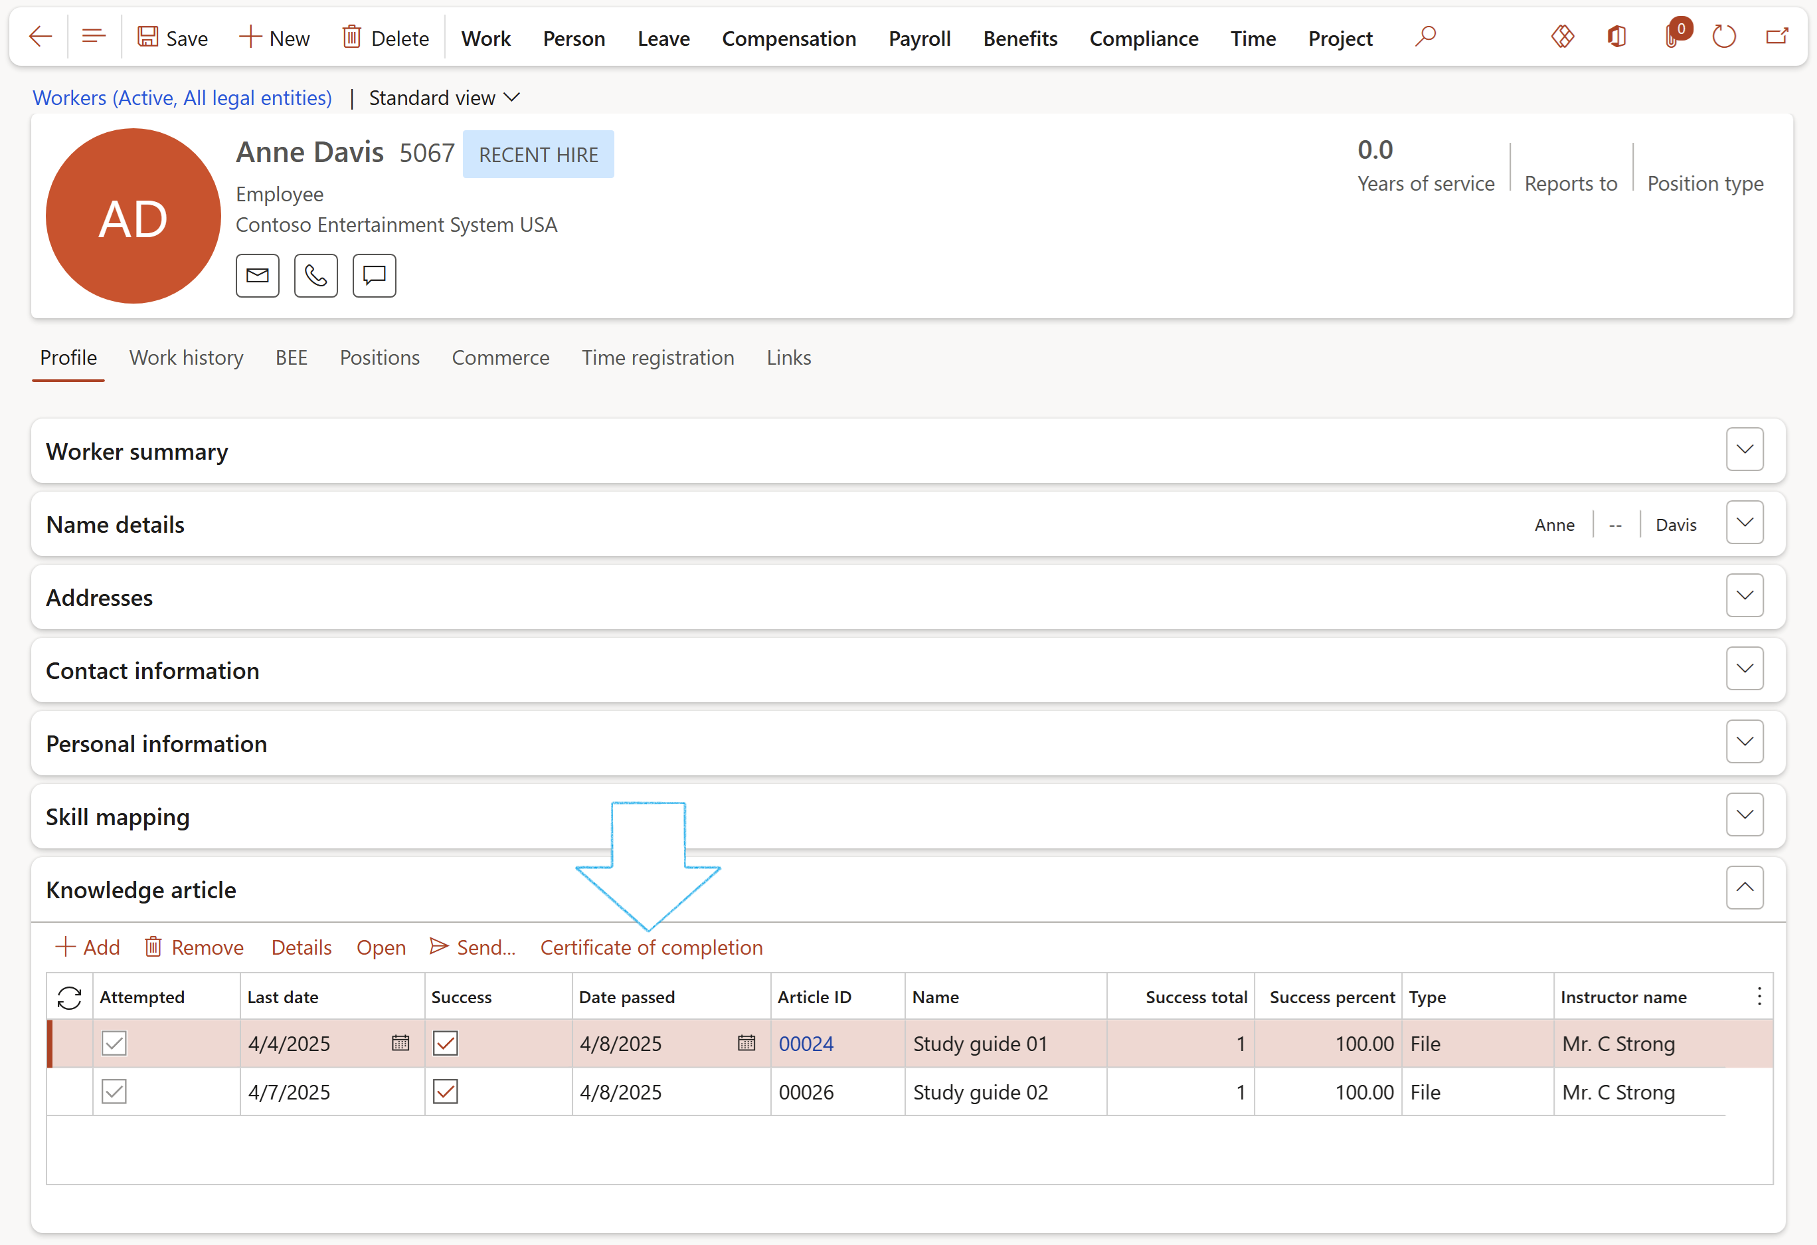Call Anne Davis via phone icon
Image resolution: width=1817 pixels, height=1245 pixels.
pyautogui.click(x=316, y=275)
